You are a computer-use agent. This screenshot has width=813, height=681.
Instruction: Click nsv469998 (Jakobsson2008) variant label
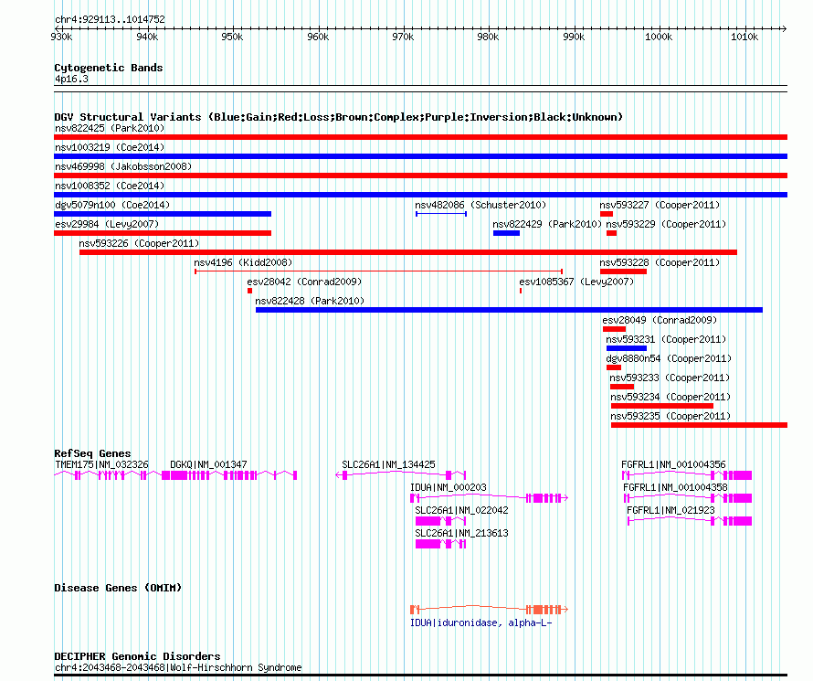123,166
